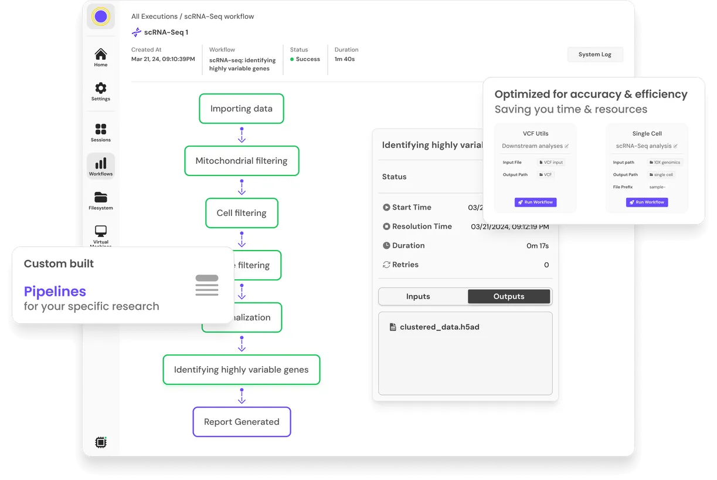Switch to the Inputs tab

418,296
